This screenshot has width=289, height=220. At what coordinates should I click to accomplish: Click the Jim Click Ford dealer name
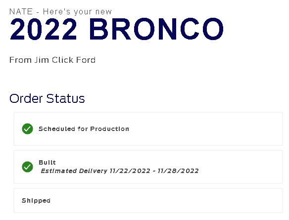tap(65, 60)
